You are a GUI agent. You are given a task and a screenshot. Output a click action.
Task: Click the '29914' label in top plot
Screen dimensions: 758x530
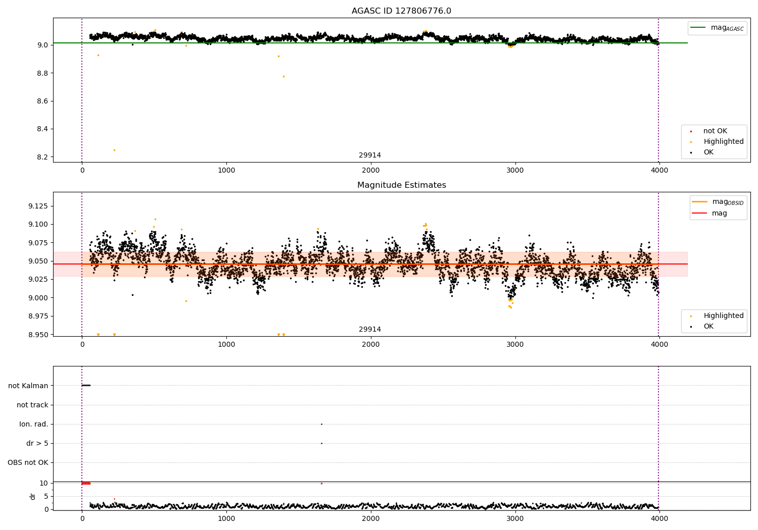tap(370, 155)
